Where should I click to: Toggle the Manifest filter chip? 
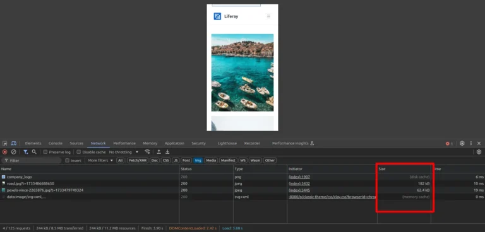(x=228, y=160)
